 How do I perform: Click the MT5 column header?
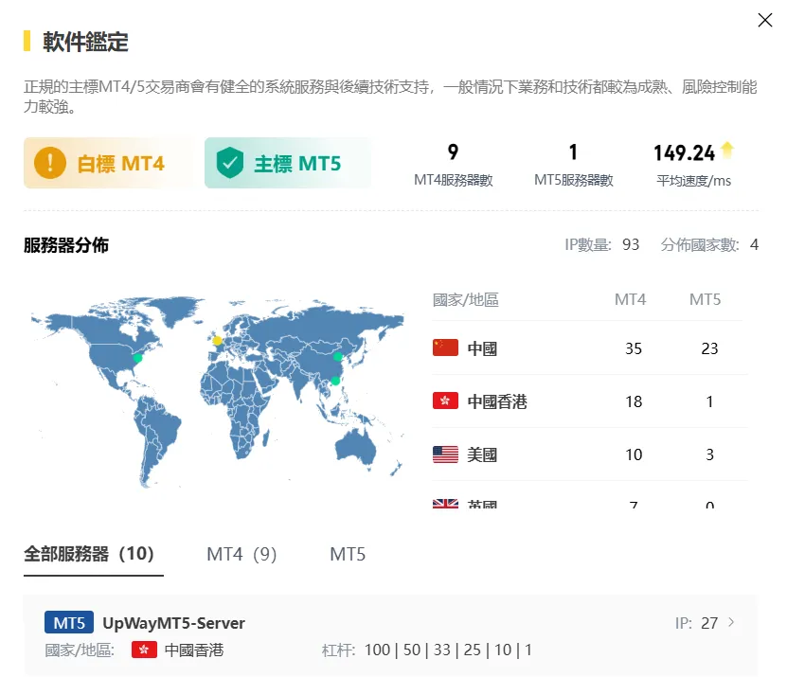705,299
